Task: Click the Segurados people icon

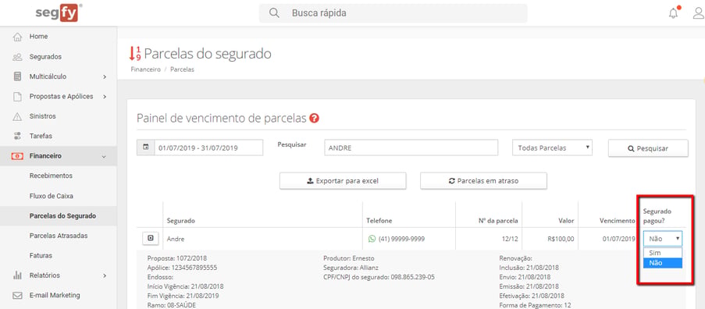Action: pos(17,57)
